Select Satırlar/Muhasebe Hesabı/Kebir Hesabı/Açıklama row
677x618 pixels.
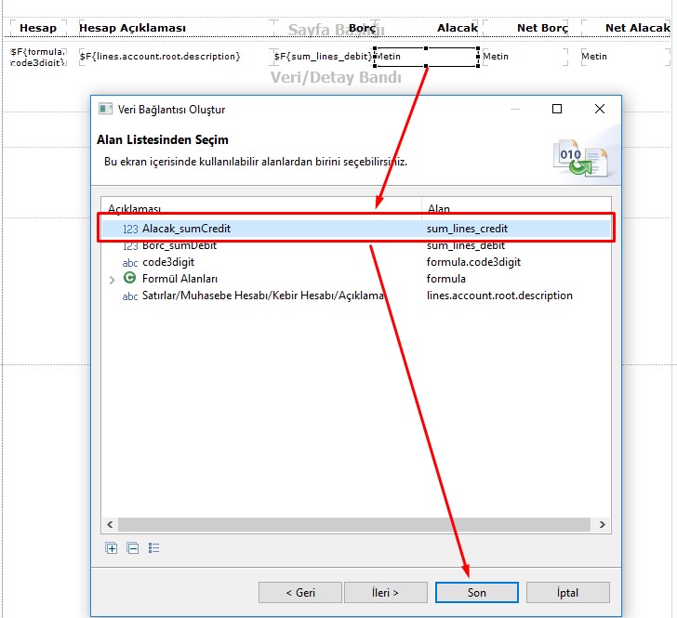click(x=356, y=296)
